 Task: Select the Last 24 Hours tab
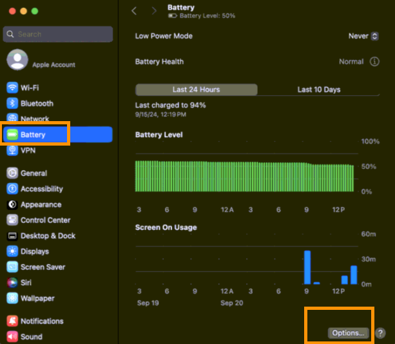pos(196,90)
